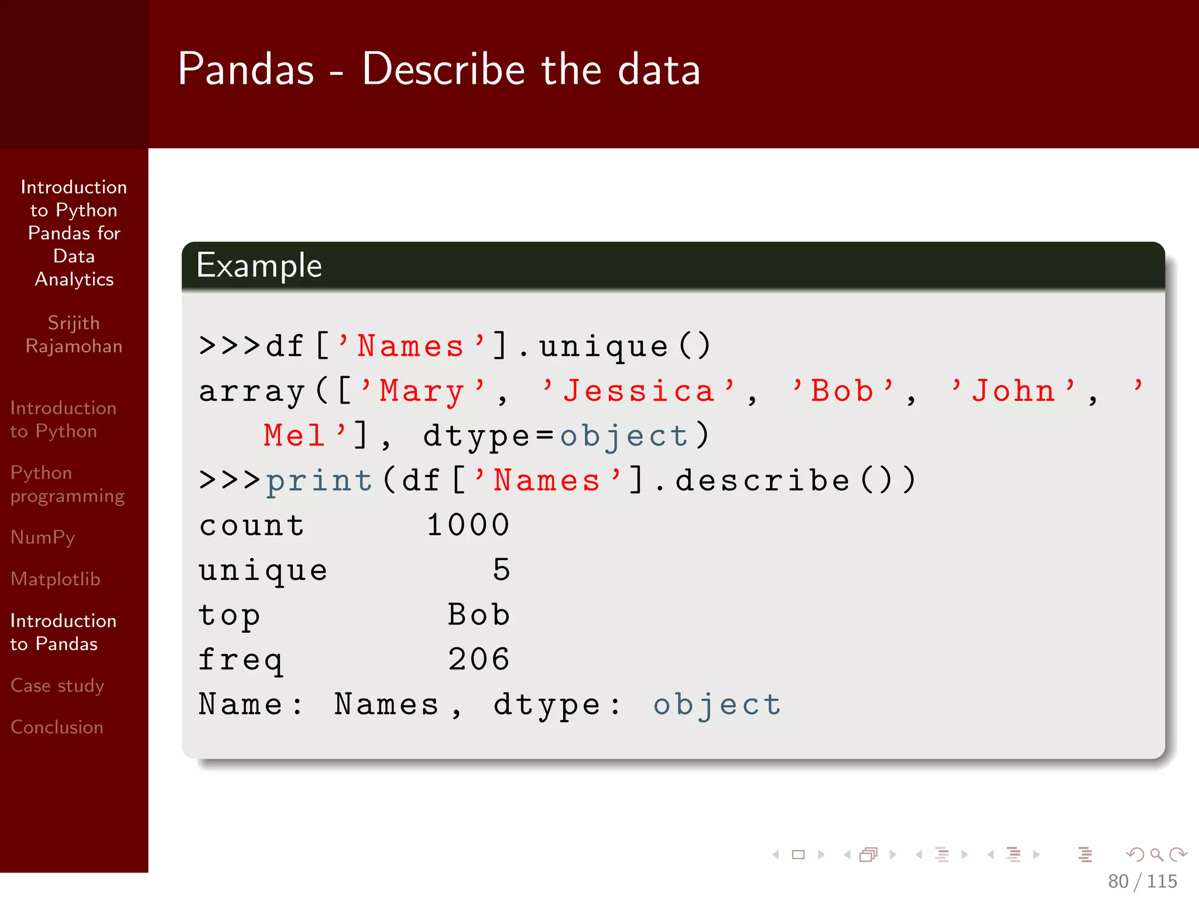Click the 'Mary' string in array
This screenshot has width=1199, height=899.
[x=423, y=392]
